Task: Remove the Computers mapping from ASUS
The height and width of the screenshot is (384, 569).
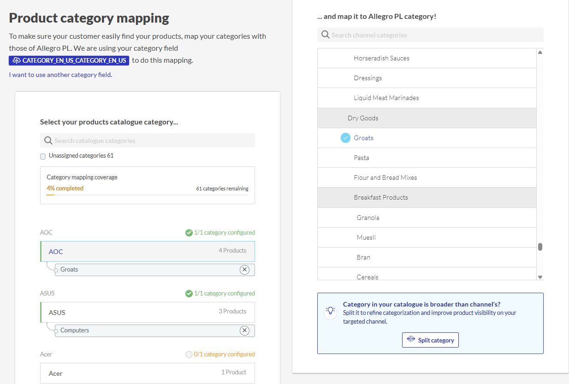Action: click(244, 331)
